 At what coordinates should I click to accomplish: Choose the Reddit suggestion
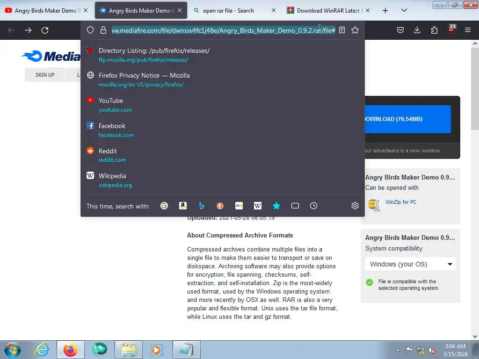point(223,155)
